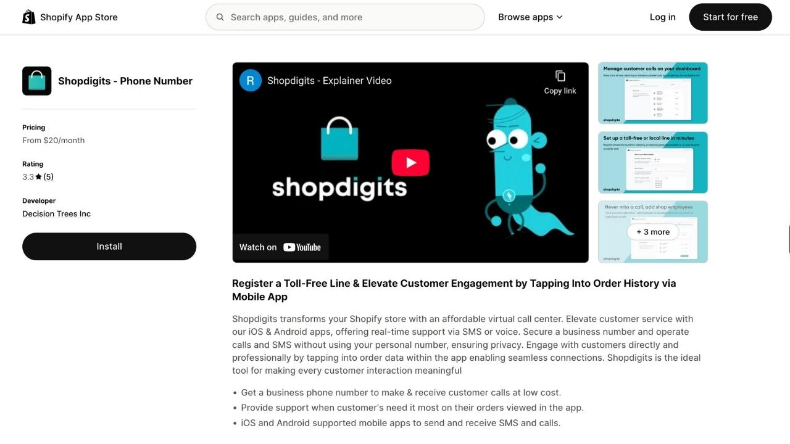
Task: Play the Shopdigits explainer video
Action: 410,163
